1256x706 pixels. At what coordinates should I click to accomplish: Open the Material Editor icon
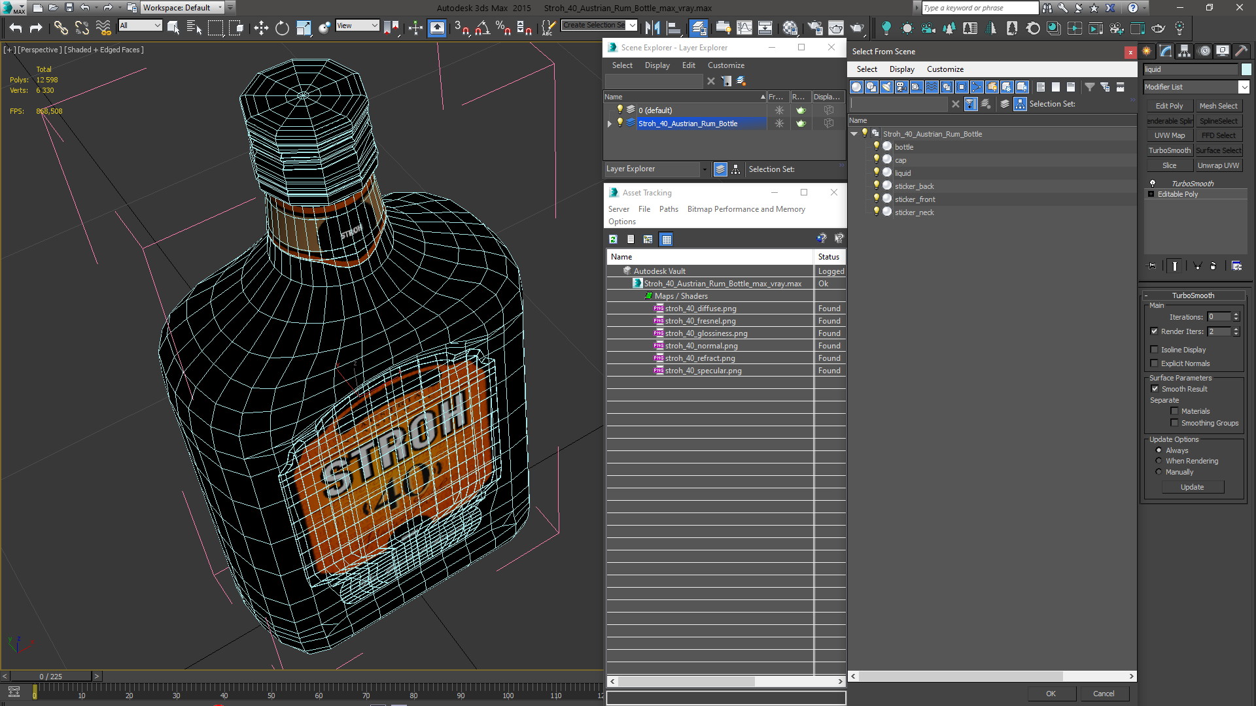[x=790, y=27]
